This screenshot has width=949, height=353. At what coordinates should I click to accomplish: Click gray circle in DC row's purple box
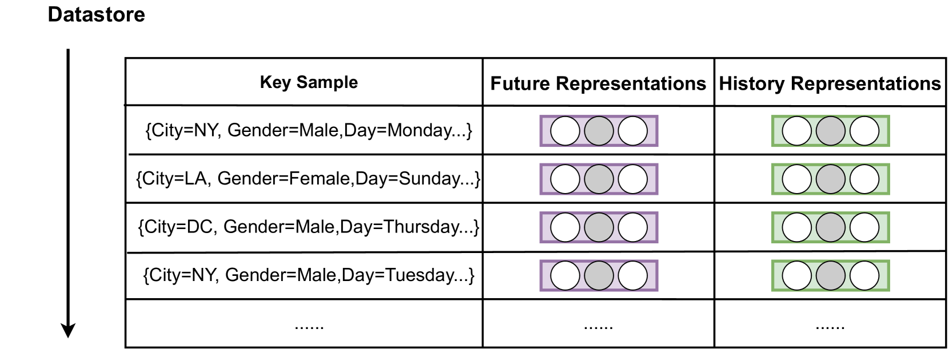click(599, 227)
